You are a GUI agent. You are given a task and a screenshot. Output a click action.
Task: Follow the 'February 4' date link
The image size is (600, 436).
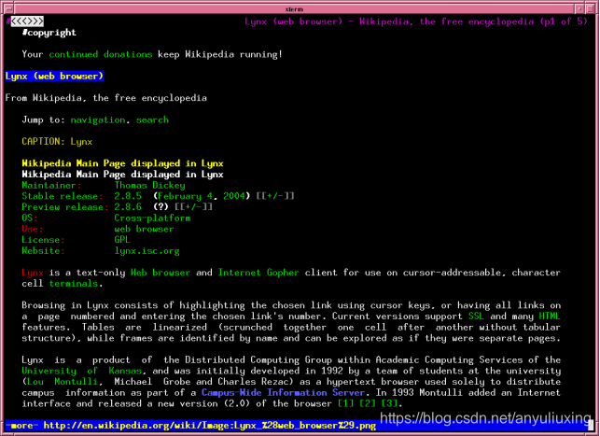click(185, 196)
